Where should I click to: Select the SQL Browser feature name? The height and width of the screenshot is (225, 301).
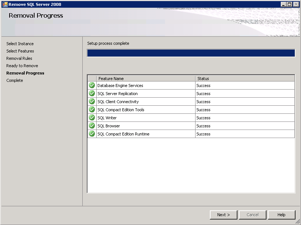point(109,126)
